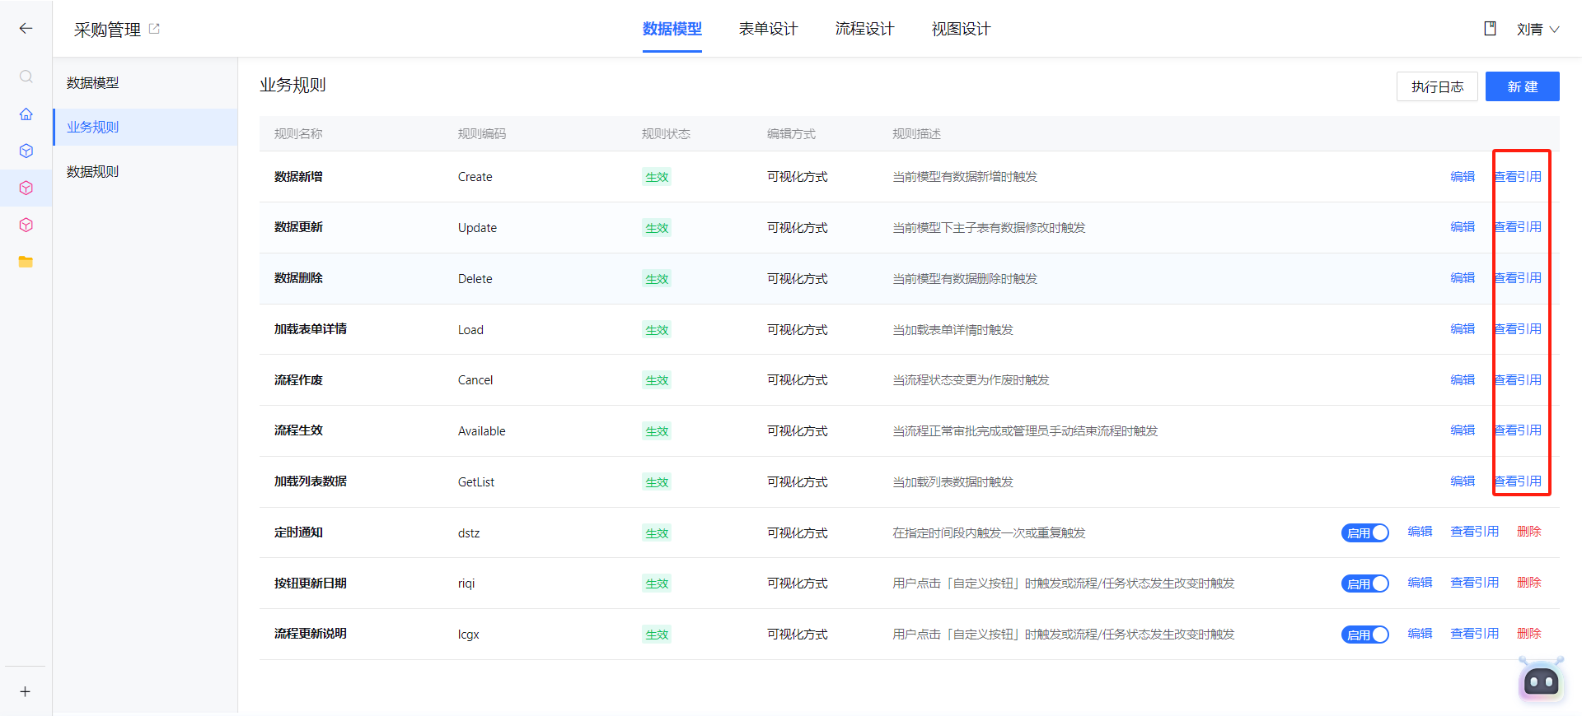
Task: Delete the 流程更新说明 rule
Action: point(1529,633)
